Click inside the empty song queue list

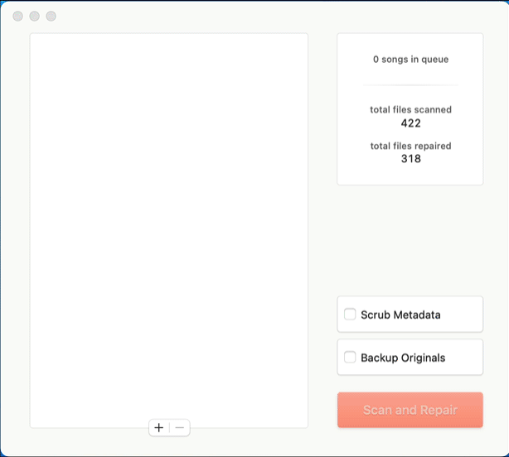point(168,224)
